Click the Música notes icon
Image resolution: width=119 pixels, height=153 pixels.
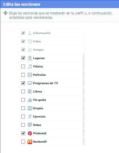click(30, 67)
